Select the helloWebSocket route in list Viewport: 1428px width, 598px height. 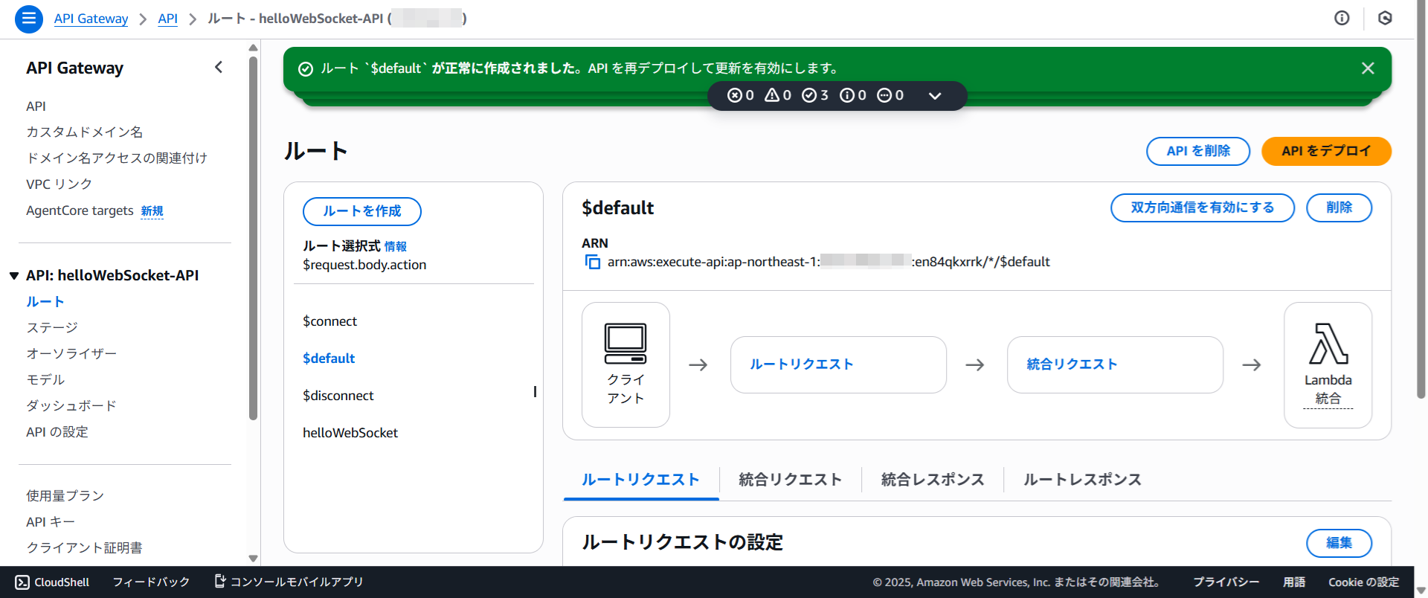350,433
